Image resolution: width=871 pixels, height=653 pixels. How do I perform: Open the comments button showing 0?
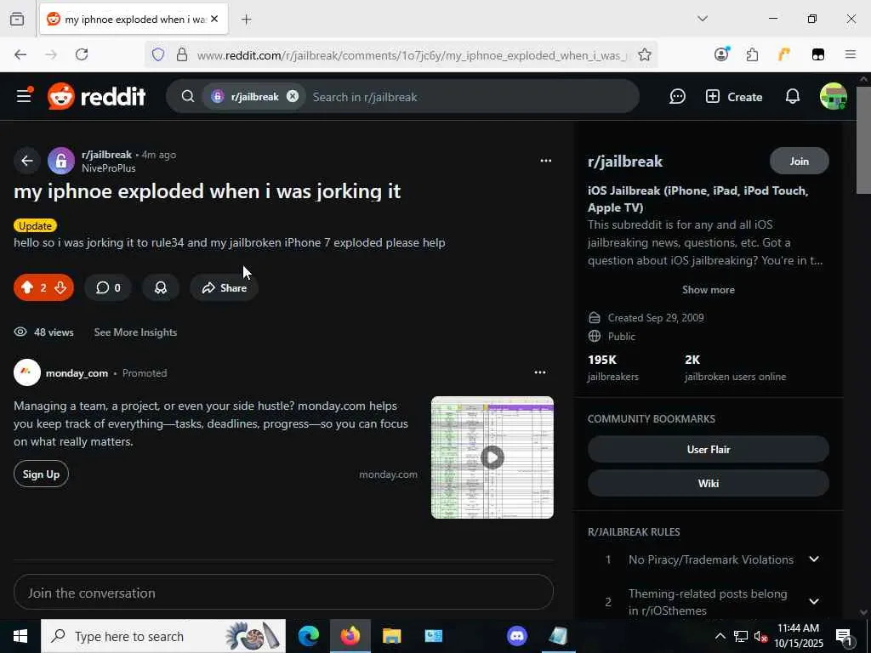(x=108, y=287)
